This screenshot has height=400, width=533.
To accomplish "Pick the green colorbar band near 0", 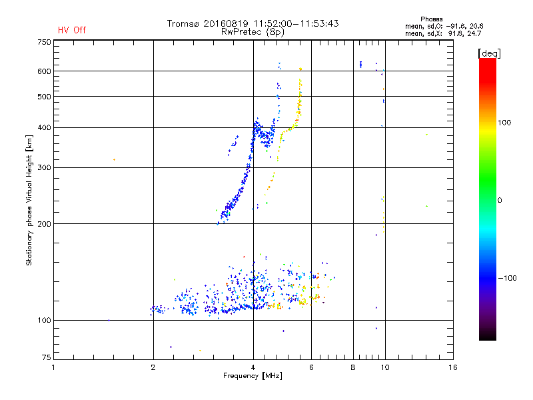I will (x=487, y=200).
